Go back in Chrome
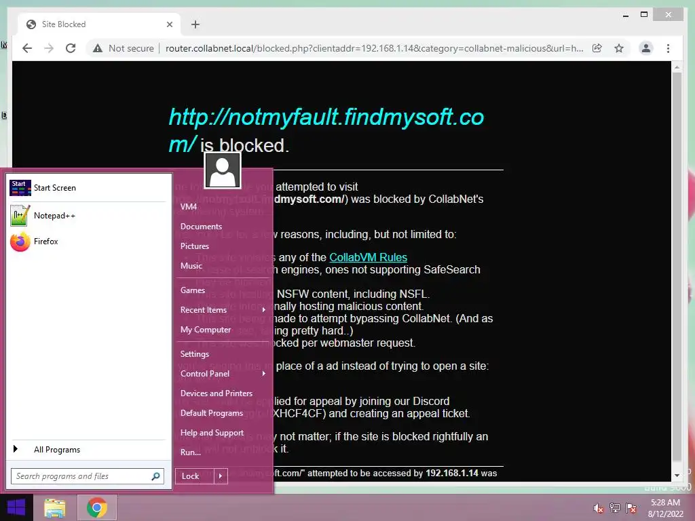This screenshot has height=521, width=695. coord(27,48)
